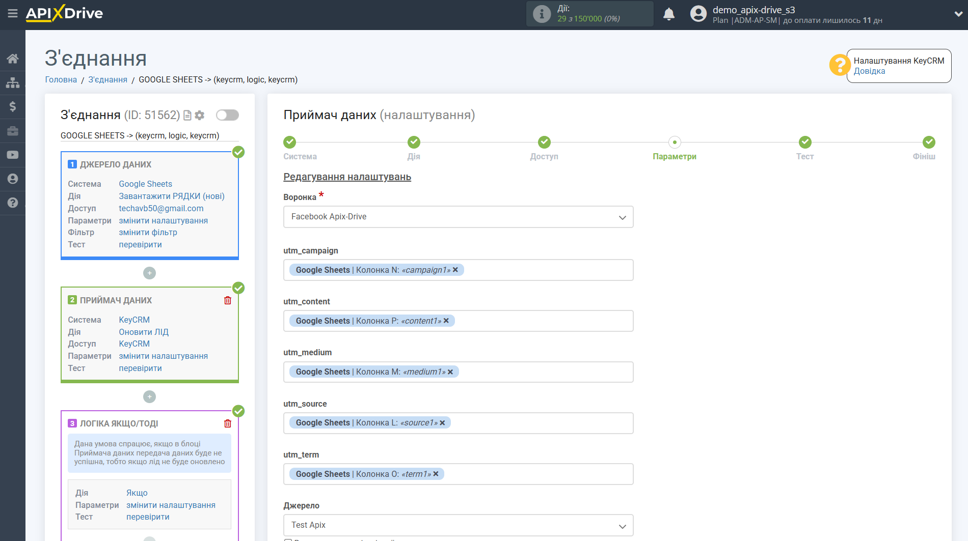Screen dimensions: 968x541
Task: Click перевірити in ЛОГІКА block
Action: (148, 517)
